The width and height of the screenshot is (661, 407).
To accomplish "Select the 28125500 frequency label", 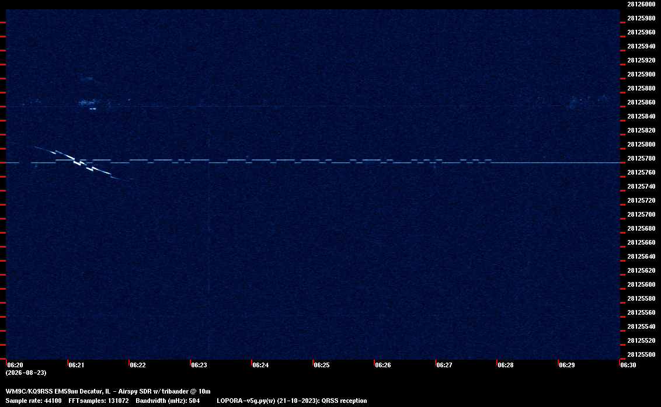I will pos(641,354).
